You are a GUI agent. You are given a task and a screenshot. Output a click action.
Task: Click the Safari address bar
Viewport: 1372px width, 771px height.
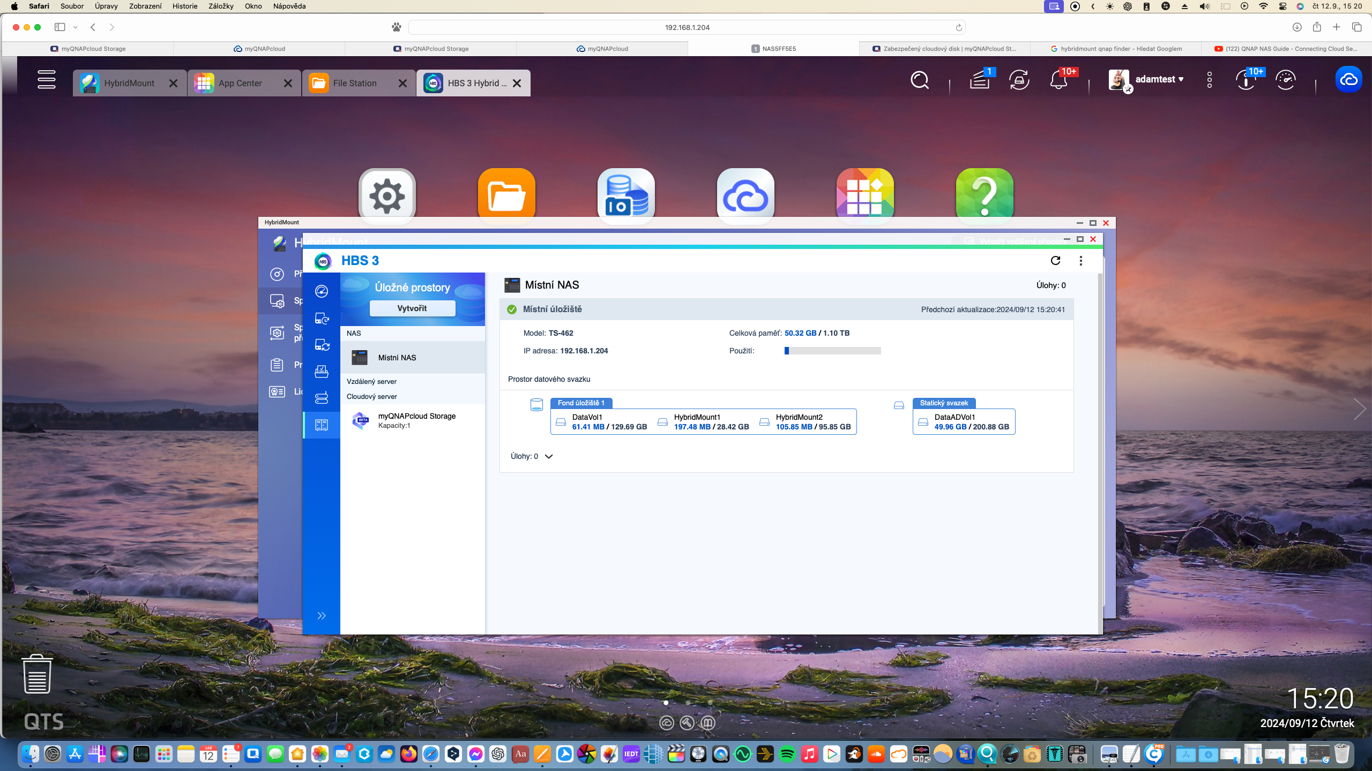(687, 27)
